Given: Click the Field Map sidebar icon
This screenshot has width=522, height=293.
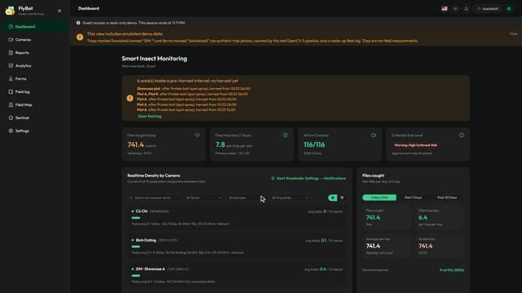Looking at the screenshot, I should (x=10, y=105).
